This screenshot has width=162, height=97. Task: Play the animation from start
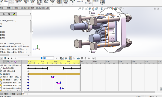[x=9, y=58]
